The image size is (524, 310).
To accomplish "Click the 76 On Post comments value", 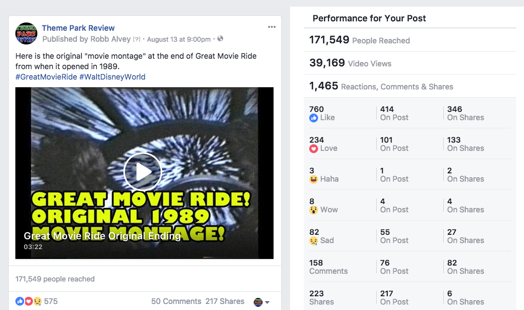I will click(x=394, y=267).
